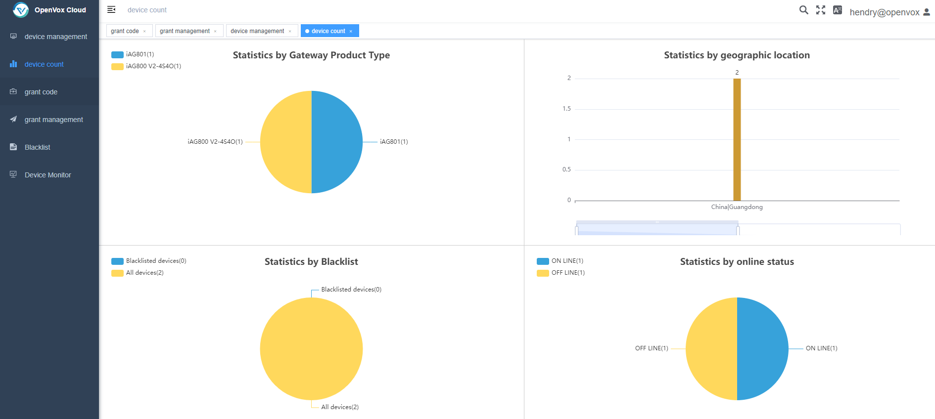Click the yellow All devices pie

tap(311, 349)
